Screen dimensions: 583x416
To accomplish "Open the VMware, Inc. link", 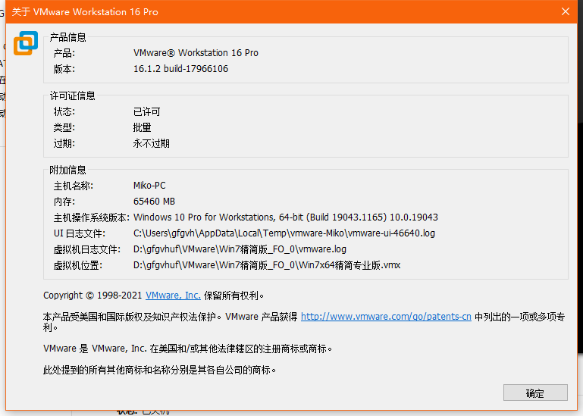I will pyautogui.click(x=173, y=296).
